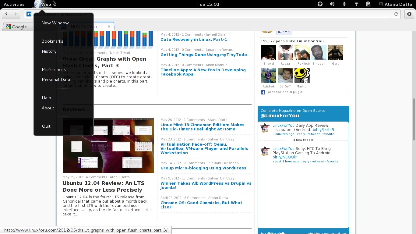The height and width of the screenshot is (234, 416).
Task: Select New Window from the app menu
Action: [55, 23]
